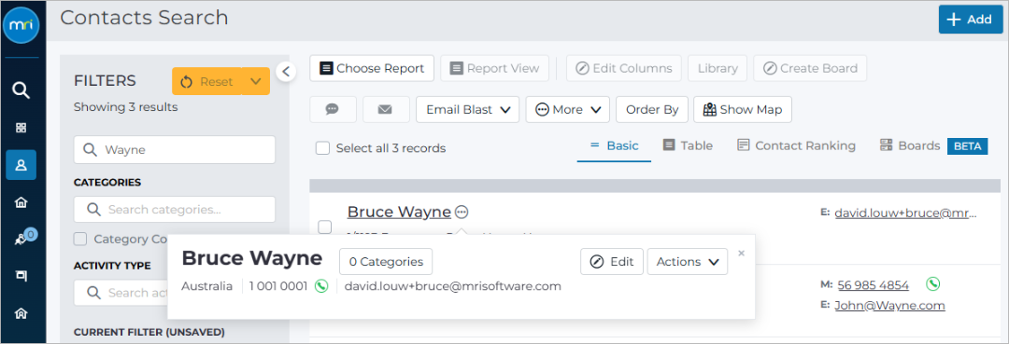
Task: Switch to the Table view tab
Action: pos(688,145)
